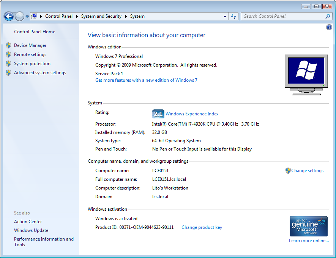Go to System and Security breadcrumb
The image size is (336, 258).
(x=101, y=16)
